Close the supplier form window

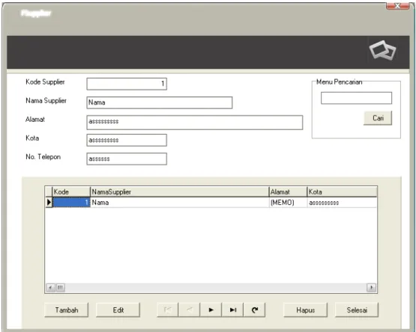coord(397,6)
